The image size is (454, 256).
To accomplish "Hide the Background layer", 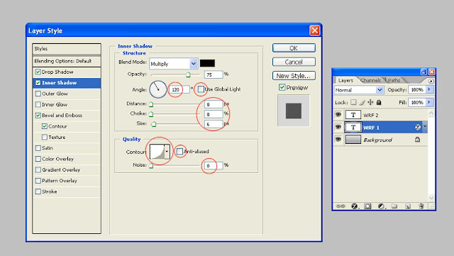I will coord(338,139).
